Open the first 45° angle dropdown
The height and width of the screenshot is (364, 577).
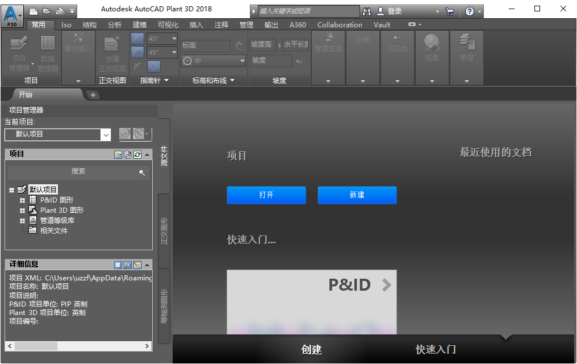pyautogui.click(x=174, y=38)
